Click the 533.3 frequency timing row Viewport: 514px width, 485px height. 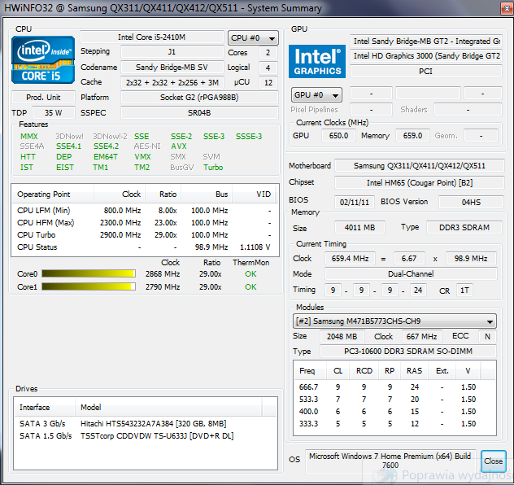pos(394,399)
